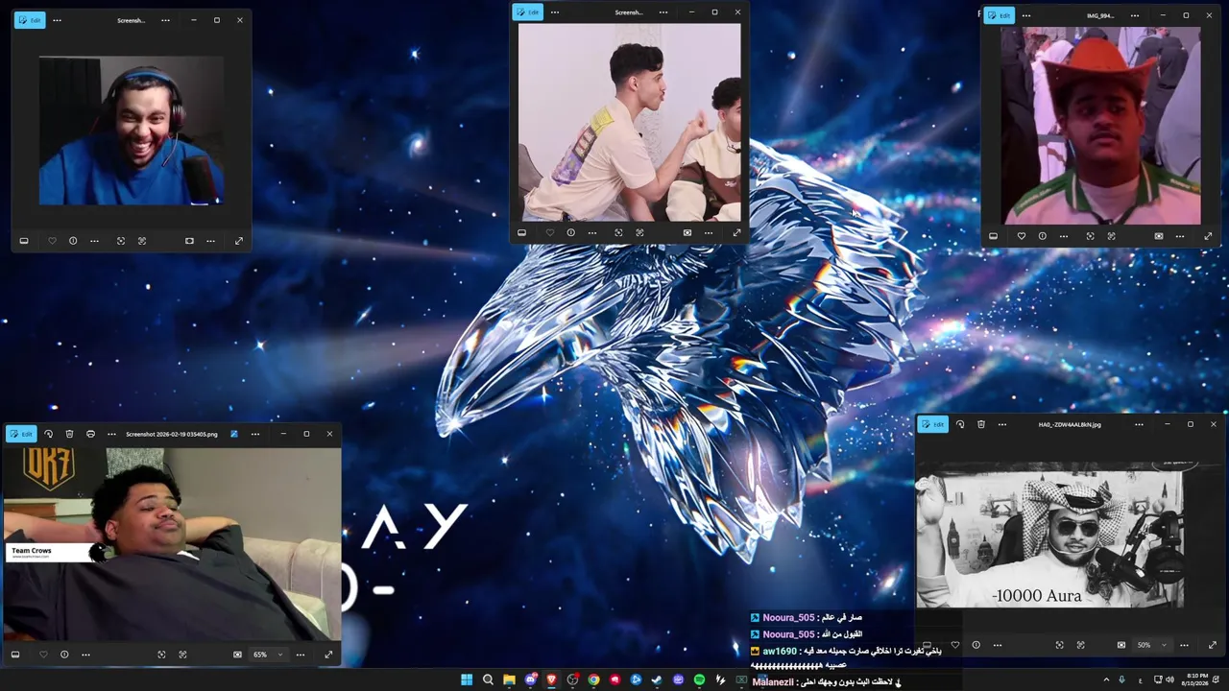Show hidden system tray icons

coord(1106,680)
